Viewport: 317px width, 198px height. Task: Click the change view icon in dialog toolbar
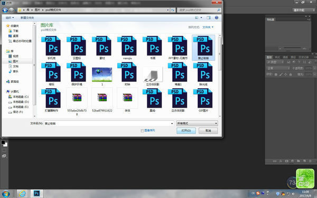click(197, 18)
